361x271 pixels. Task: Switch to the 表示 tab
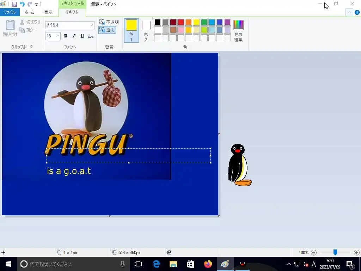(48, 12)
